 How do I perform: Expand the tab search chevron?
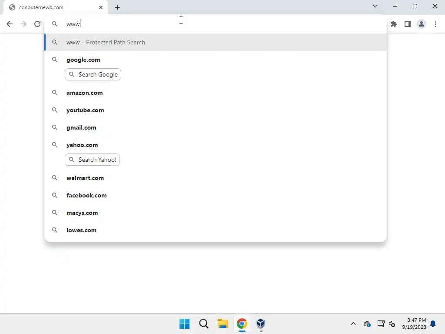coord(375,6)
